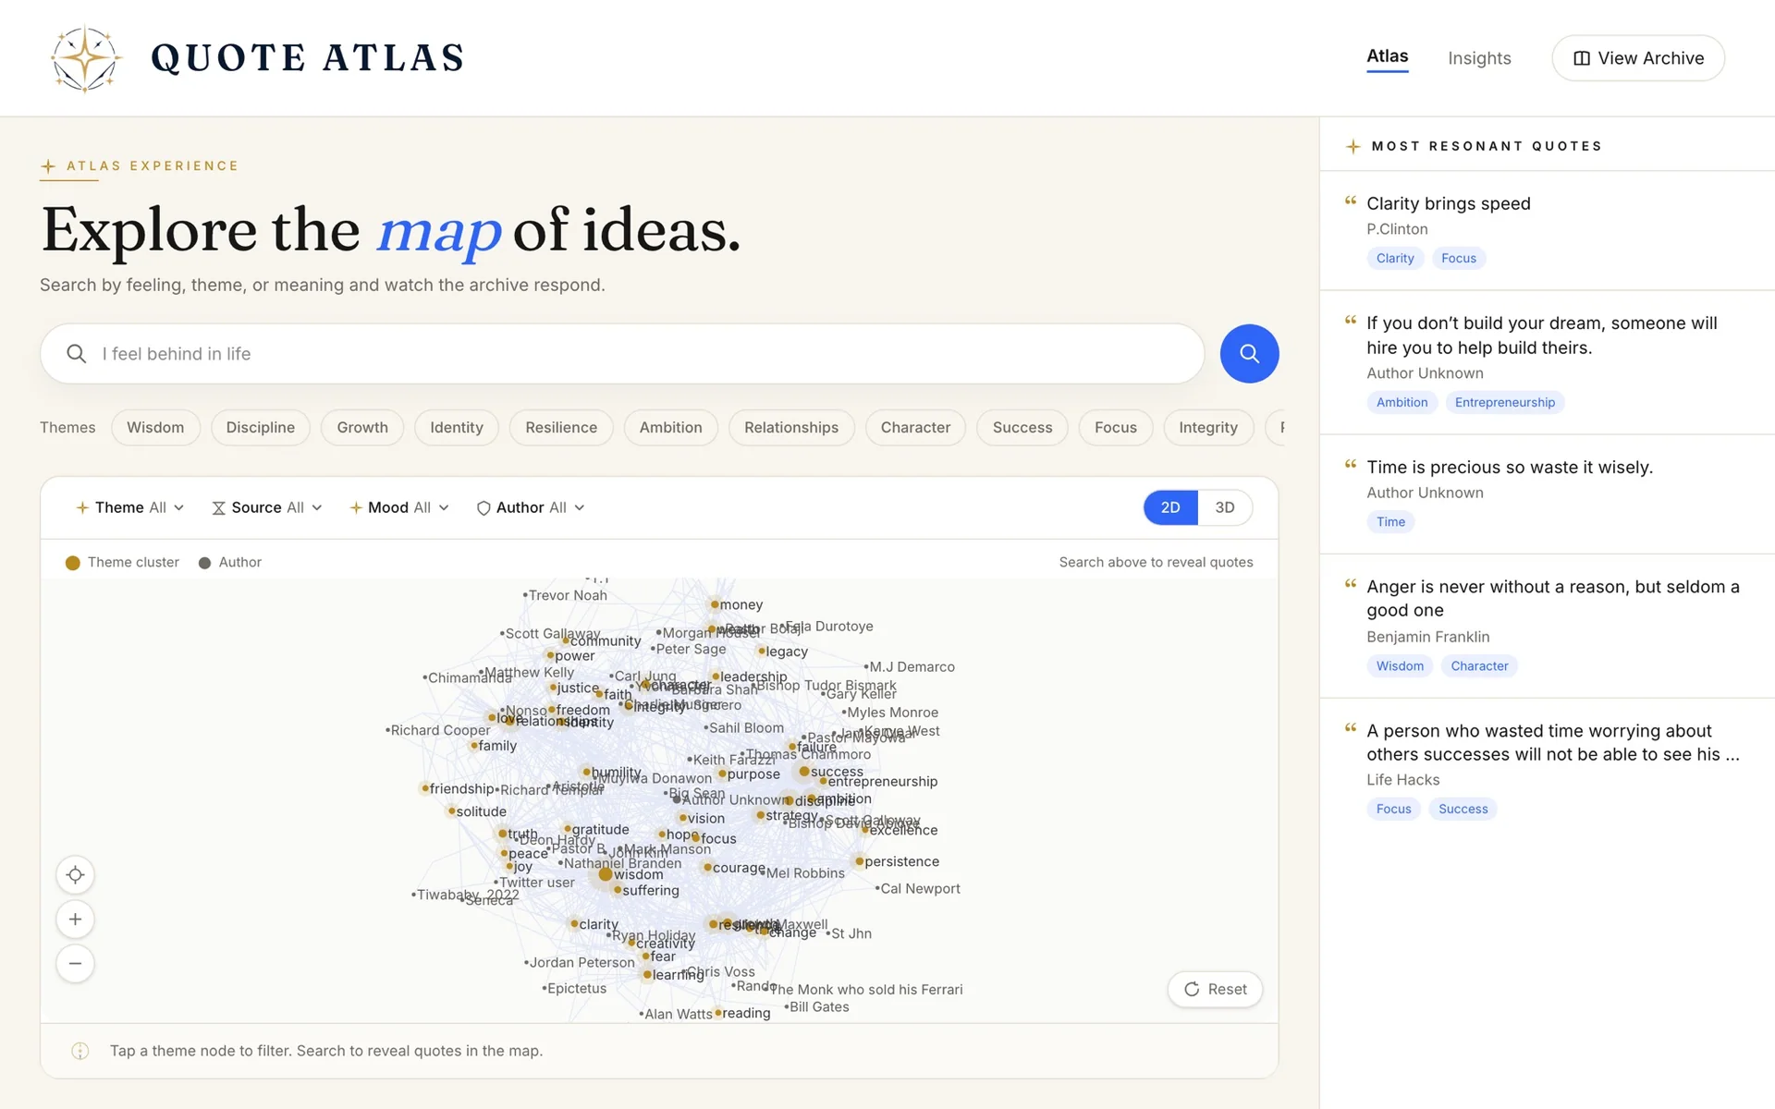
Task: Open the Insights tab
Action: [1479, 58]
